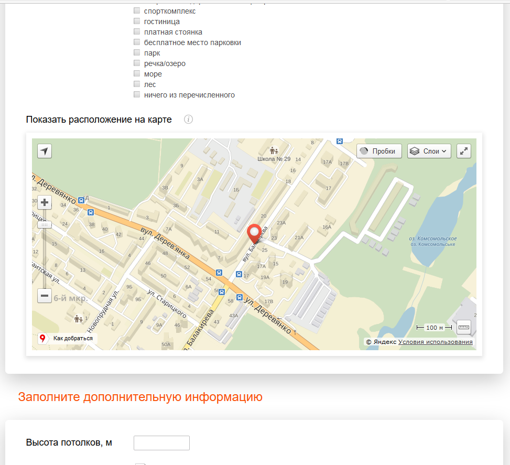Image resolution: width=510 pixels, height=465 pixels.
Task: Click the вул. Дерев'янка street label
Action: (165, 243)
